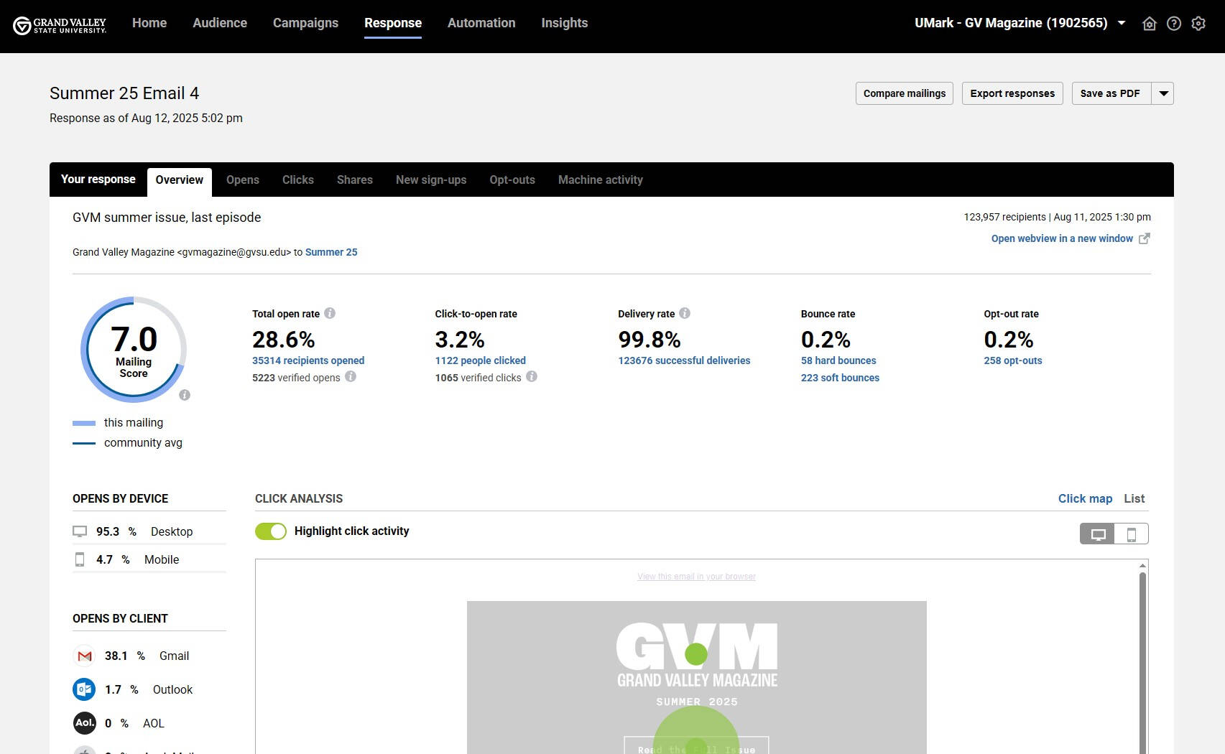This screenshot has width=1225, height=754.
Task: Expand the Save as PDF dropdown arrow
Action: pyautogui.click(x=1163, y=93)
